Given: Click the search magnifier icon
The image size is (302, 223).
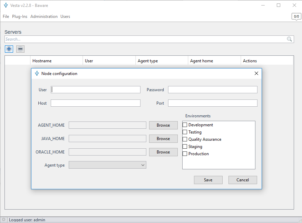Looking at the screenshot, I should coord(290,39).
